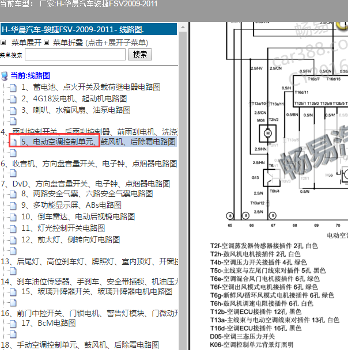This screenshot has width=348, height=350.
Task: Open 14、刹车油位传感器、手刹车 circuit entry
Action: tap(89, 281)
